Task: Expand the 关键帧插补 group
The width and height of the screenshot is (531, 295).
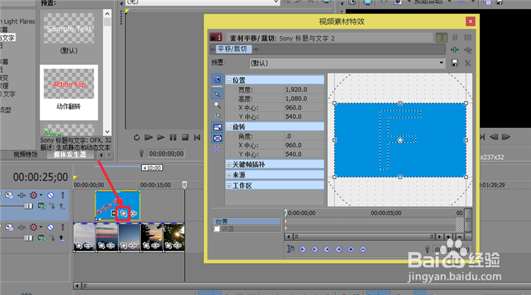Action: point(229,164)
